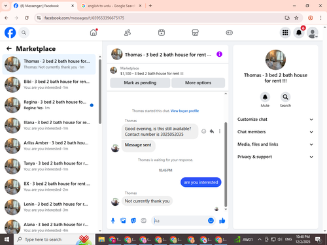Go to the Home feed icon
327x245 pixels.
point(94,33)
